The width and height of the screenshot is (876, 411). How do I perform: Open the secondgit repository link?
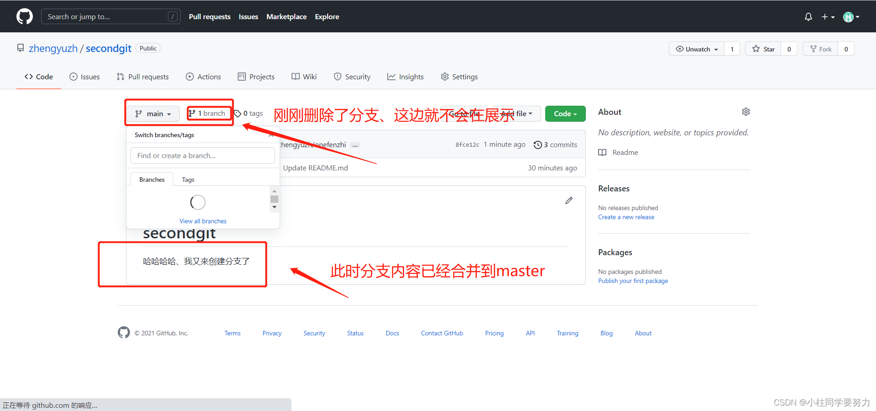[109, 48]
